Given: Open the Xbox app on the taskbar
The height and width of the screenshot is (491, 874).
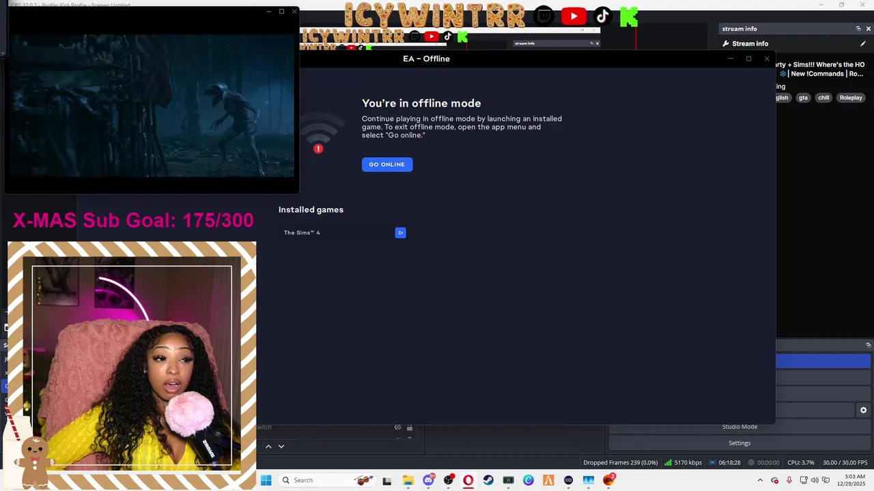Looking at the screenshot, I should click(508, 480).
